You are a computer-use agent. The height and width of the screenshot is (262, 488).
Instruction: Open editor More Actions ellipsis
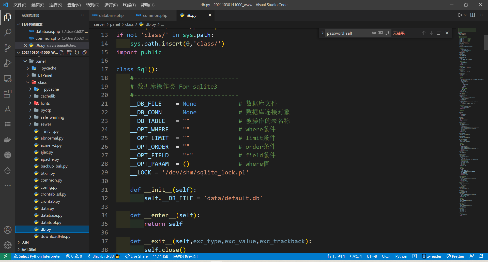point(481,15)
